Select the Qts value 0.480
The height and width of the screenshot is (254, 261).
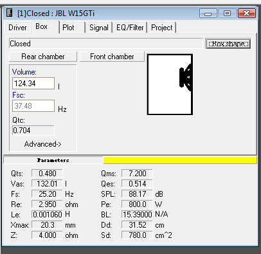(x=47, y=173)
